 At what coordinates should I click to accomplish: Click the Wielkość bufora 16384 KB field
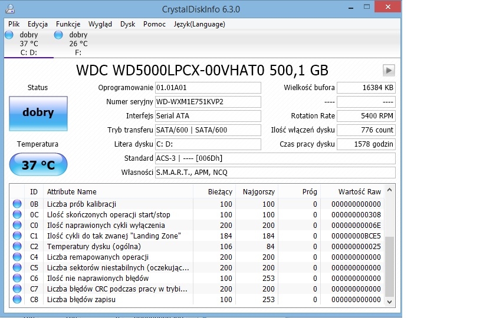point(366,88)
